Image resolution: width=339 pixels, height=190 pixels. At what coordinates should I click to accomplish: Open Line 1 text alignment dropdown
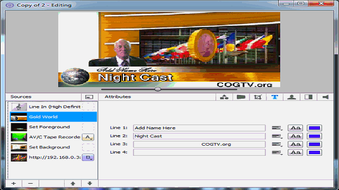point(277,128)
